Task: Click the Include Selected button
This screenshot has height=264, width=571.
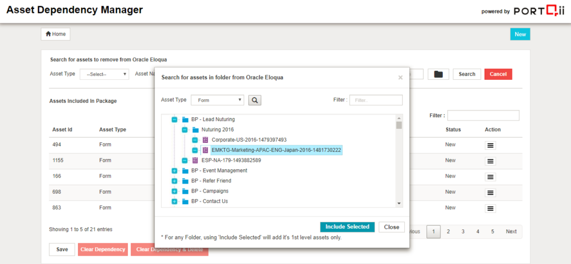Action: pos(347,227)
